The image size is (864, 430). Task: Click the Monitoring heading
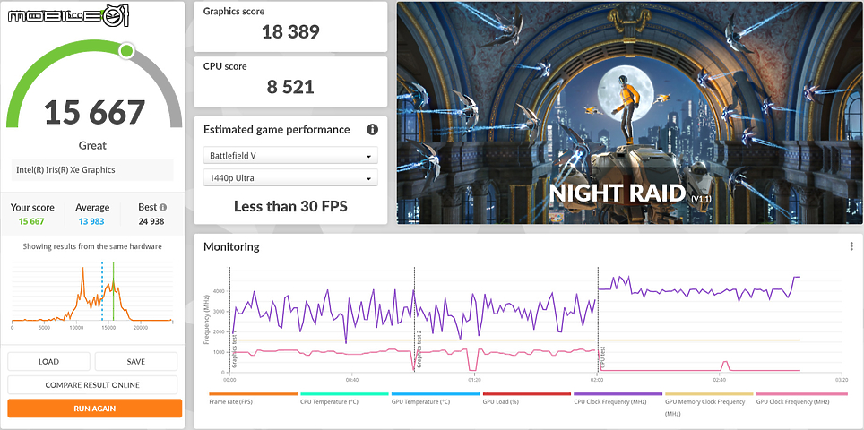(x=231, y=246)
